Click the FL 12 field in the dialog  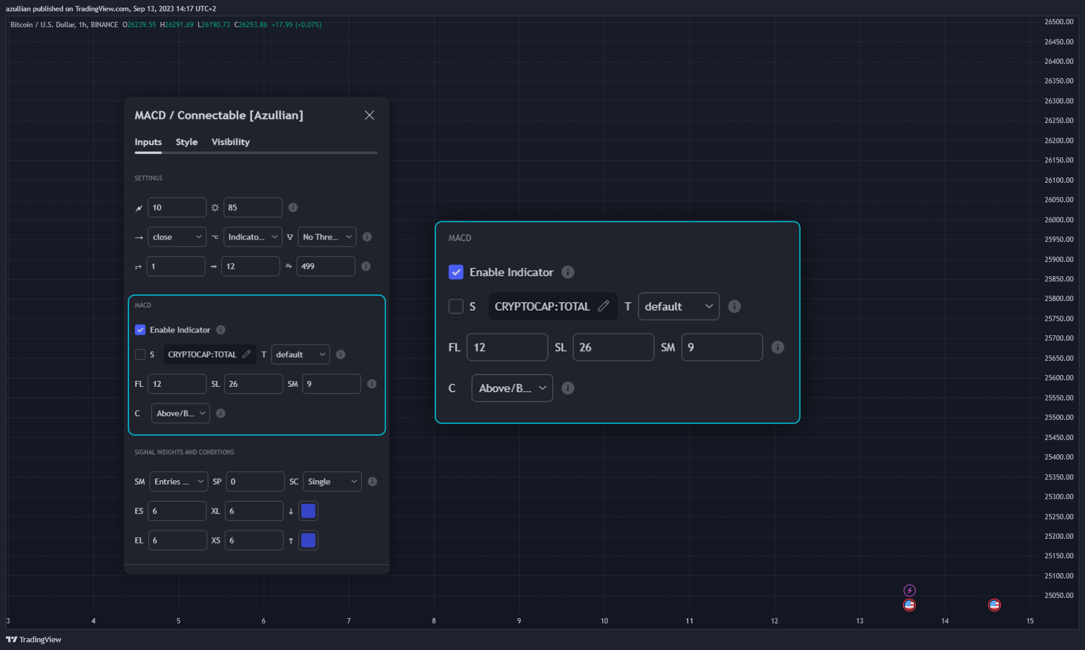tap(177, 384)
